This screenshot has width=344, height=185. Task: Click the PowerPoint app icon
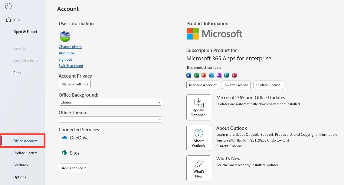(x=204, y=75)
